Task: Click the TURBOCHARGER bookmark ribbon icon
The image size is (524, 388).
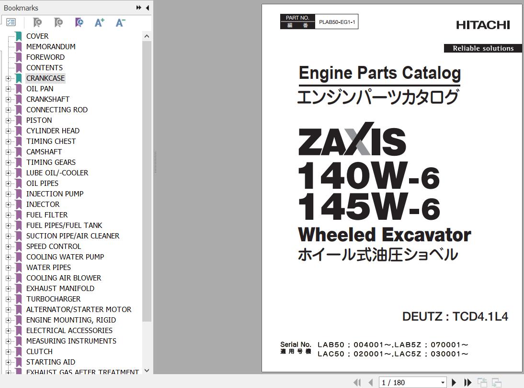Action: click(19, 299)
